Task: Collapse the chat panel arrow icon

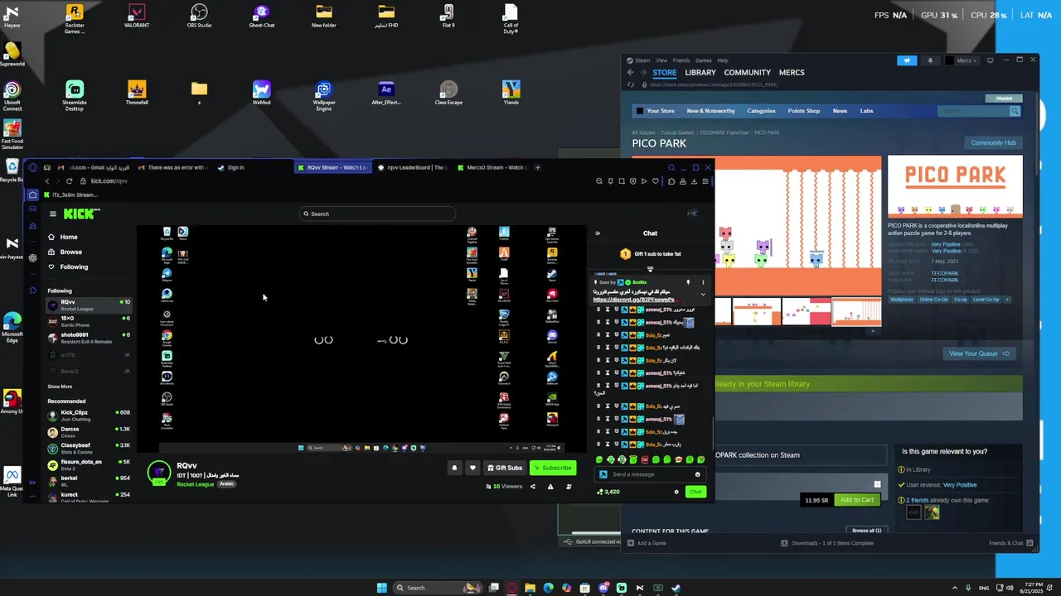Action: (598, 233)
